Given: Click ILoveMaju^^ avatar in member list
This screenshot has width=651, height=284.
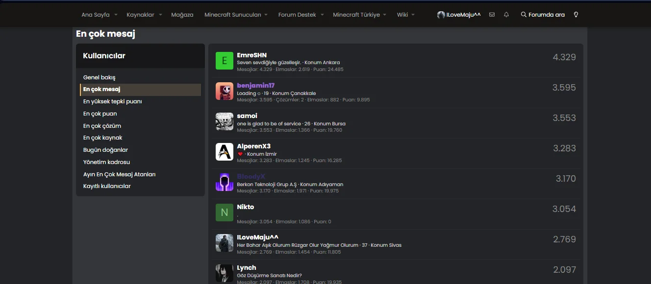Looking at the screenshot, I should coord(225,243).
